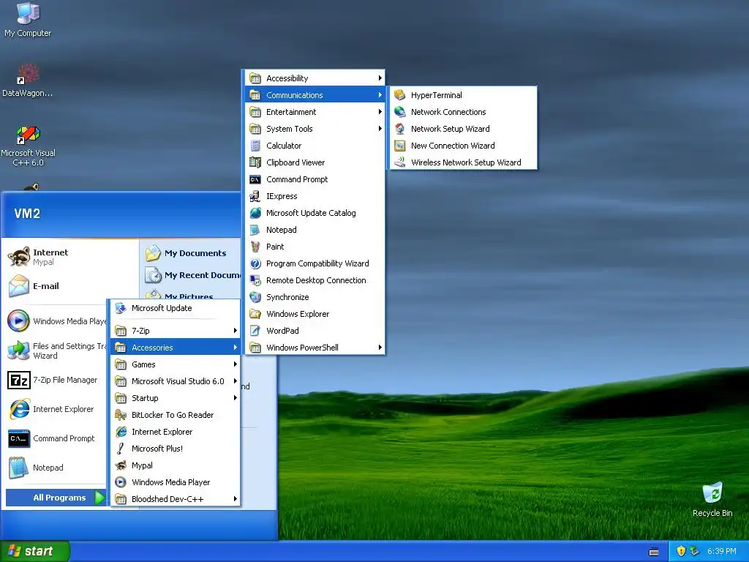Expand Startup submenu arrow

pyautogui.click(x=235, y=398)
